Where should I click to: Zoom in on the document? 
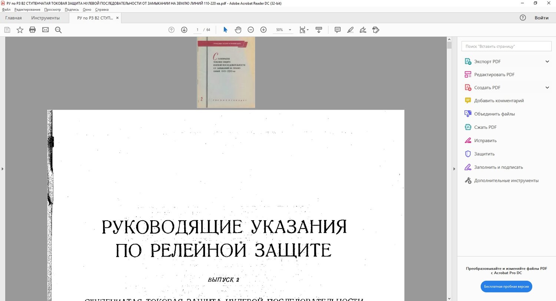tap(263, 30)
